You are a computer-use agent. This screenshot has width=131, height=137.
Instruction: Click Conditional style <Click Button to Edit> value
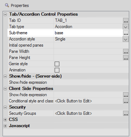tap(73, 101)
